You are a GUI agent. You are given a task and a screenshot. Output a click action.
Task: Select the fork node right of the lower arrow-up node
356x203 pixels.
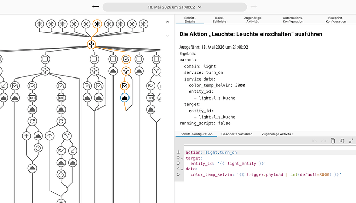(67, 136)
